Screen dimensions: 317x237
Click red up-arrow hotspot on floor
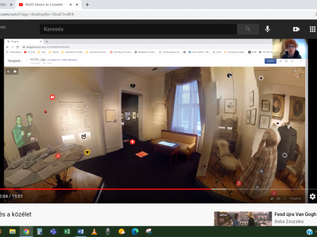pyautogui.click(x=132, y=142)
